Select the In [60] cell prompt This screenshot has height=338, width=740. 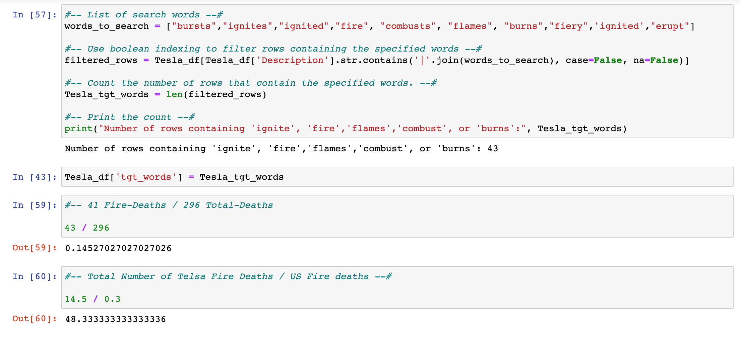pyautogui.click(x=34, y=276)
